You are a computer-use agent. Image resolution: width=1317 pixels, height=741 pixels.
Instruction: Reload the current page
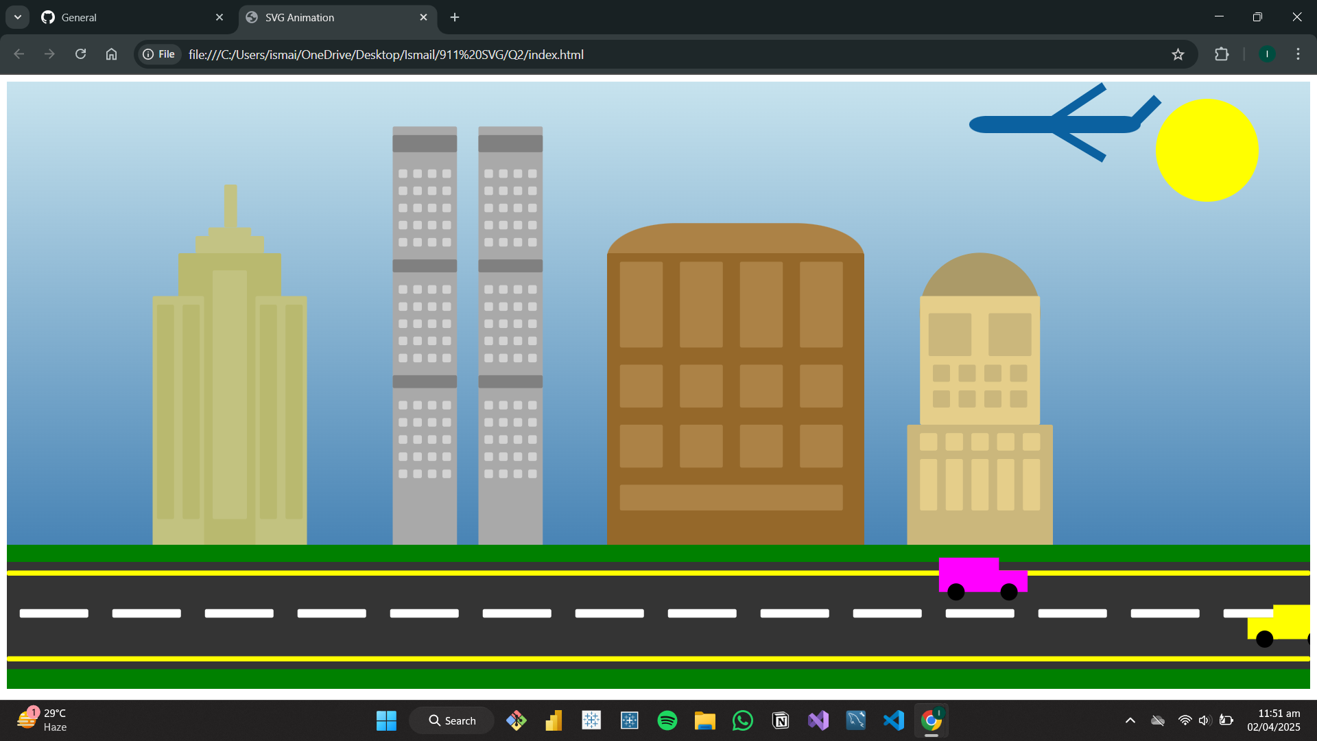[80, 54]
